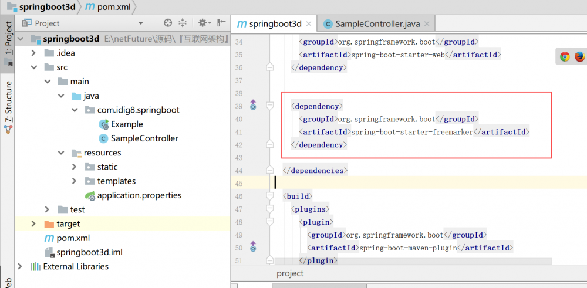Open file in Chrome browser icon
This screenshot has height=288, width=587.
(x=565, y=56)
